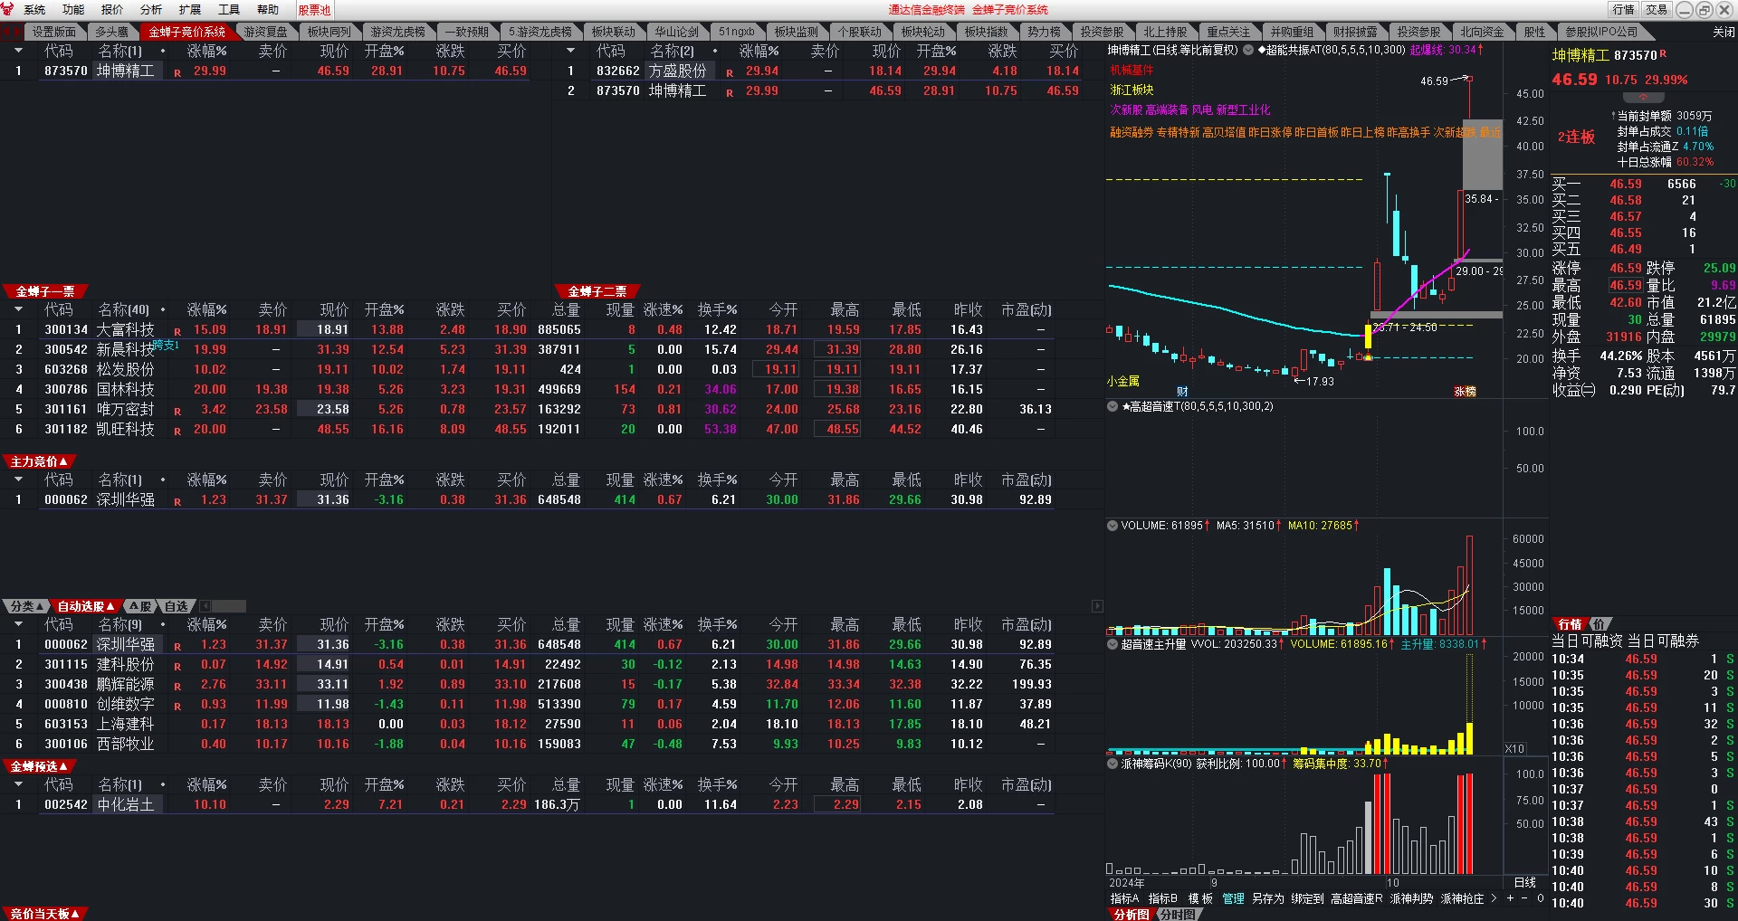The image size is (1738, 921).
Task: Click the 行情 button in the title bar
Action: click(x=1623, y=10)
